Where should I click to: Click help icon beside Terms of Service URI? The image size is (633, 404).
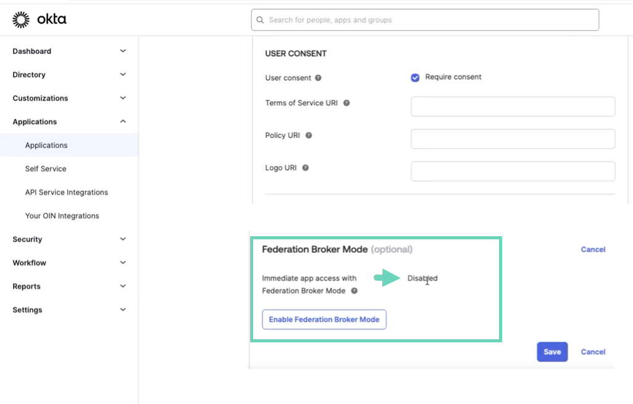(x=346, y=103)
